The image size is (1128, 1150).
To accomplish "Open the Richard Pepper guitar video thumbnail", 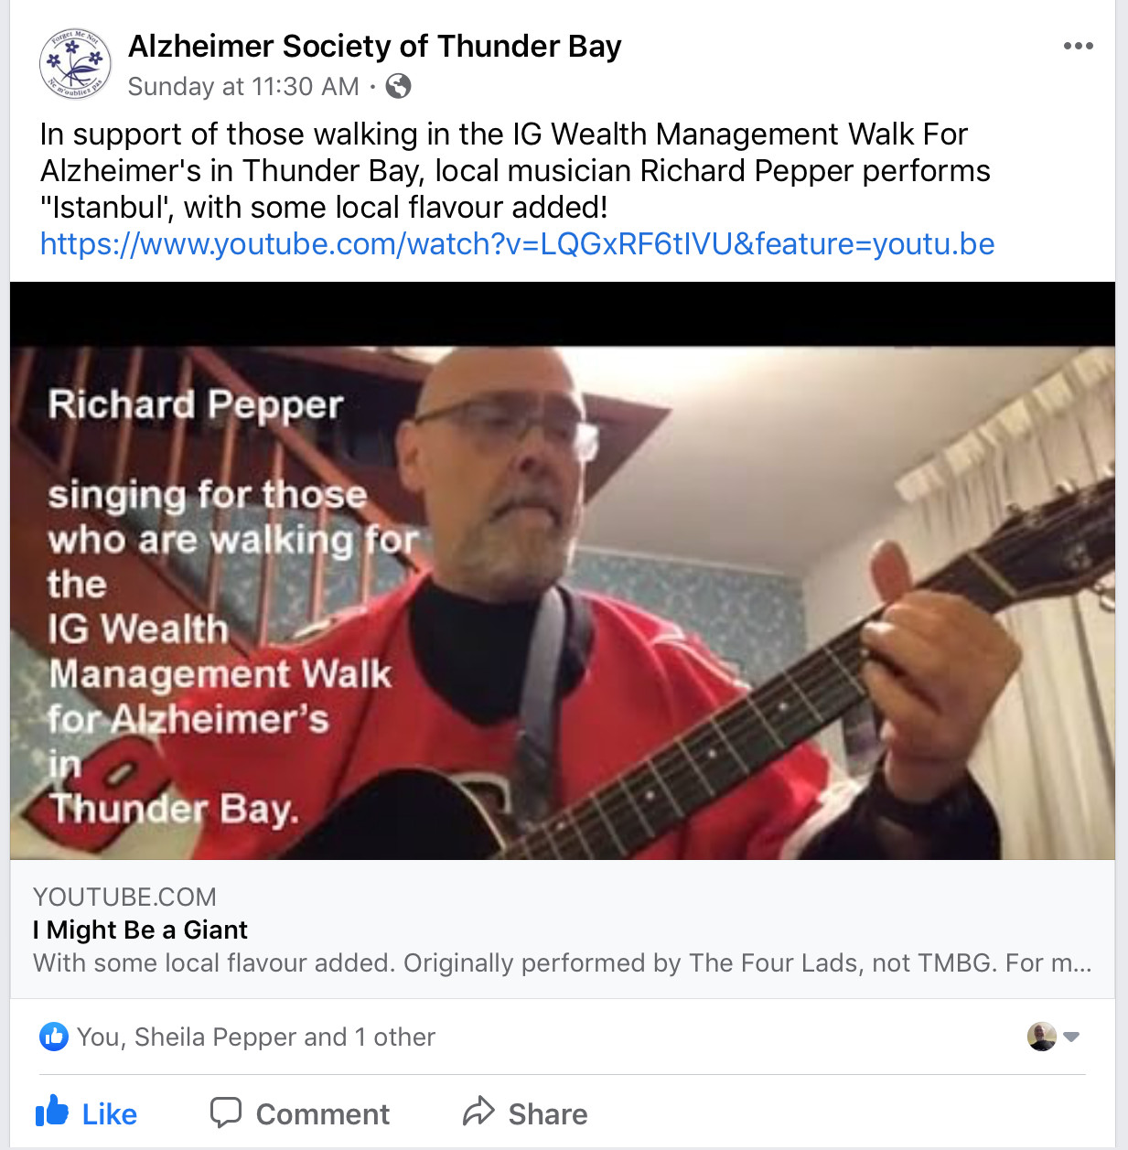I will pyautogui.click(x=563, y=571).
